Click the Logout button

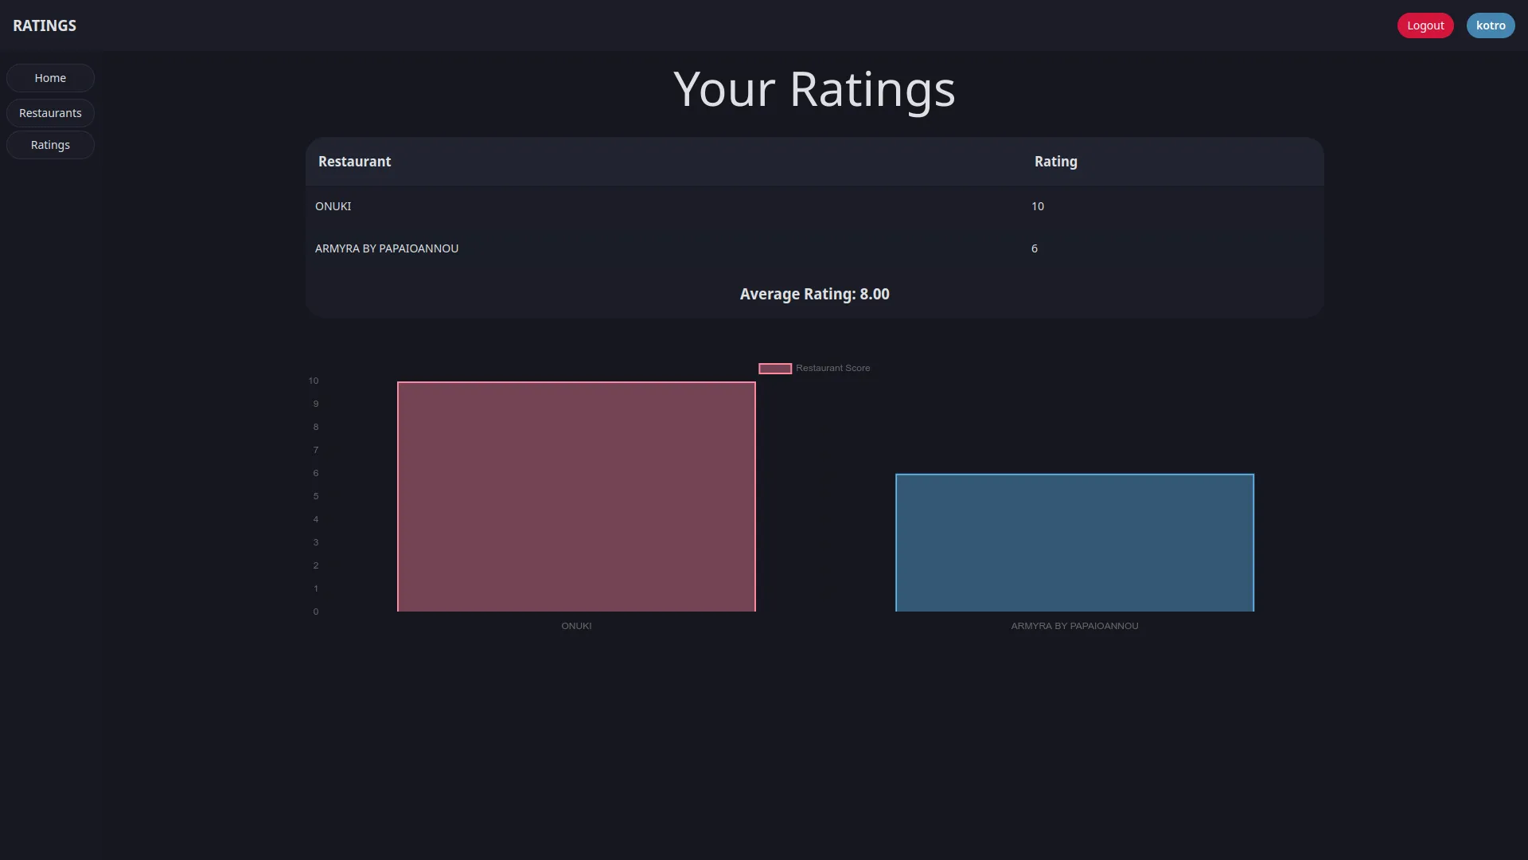click(x=1425, y=25)
